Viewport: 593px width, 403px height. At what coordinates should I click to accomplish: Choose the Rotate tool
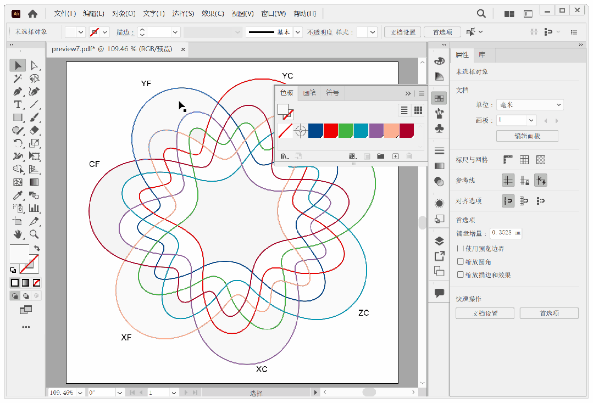18,143
